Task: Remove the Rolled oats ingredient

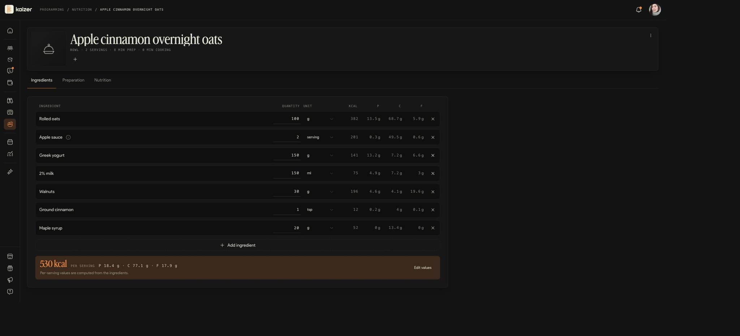Action: [433, 119]
